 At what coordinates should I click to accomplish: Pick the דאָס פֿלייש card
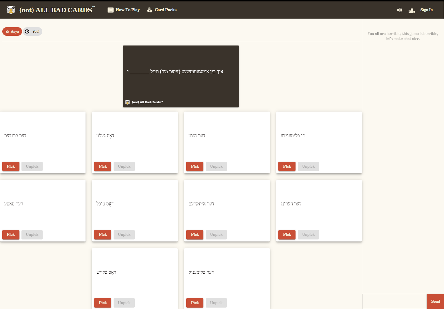coord(103,303)
